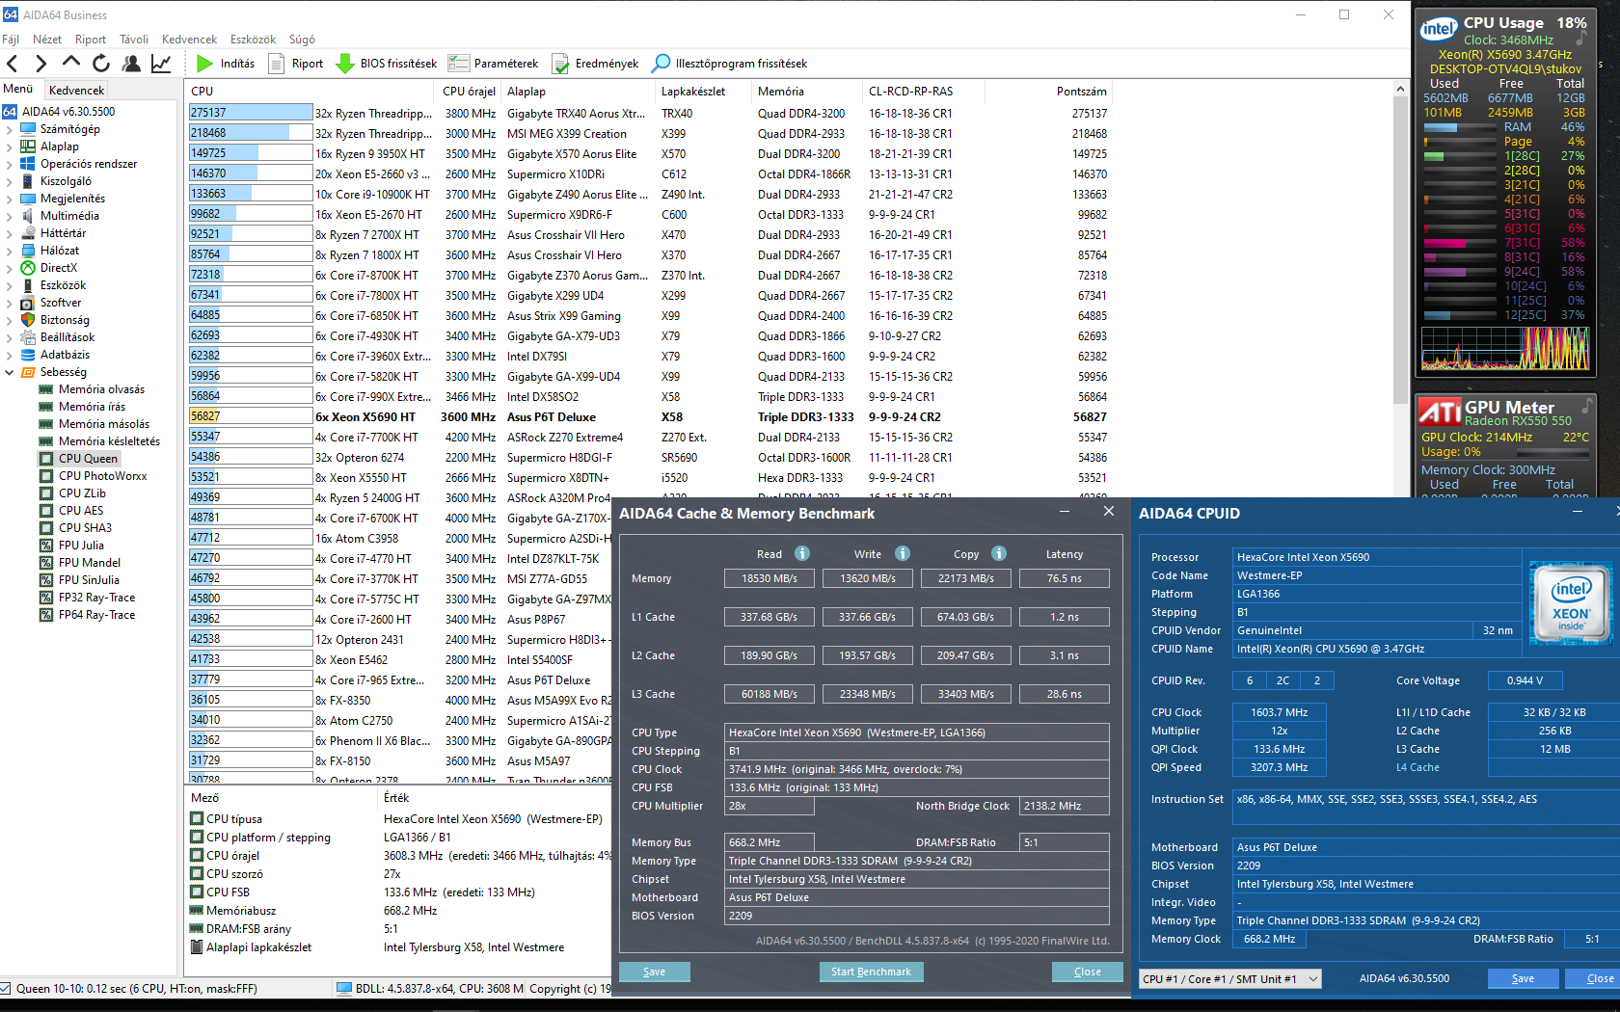
Task: Click Illesztőprogram frissítések search icon
Action: click(661, 64)
